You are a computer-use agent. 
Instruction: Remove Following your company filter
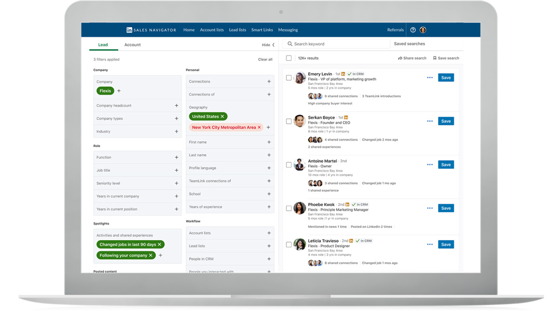(151, 255)
